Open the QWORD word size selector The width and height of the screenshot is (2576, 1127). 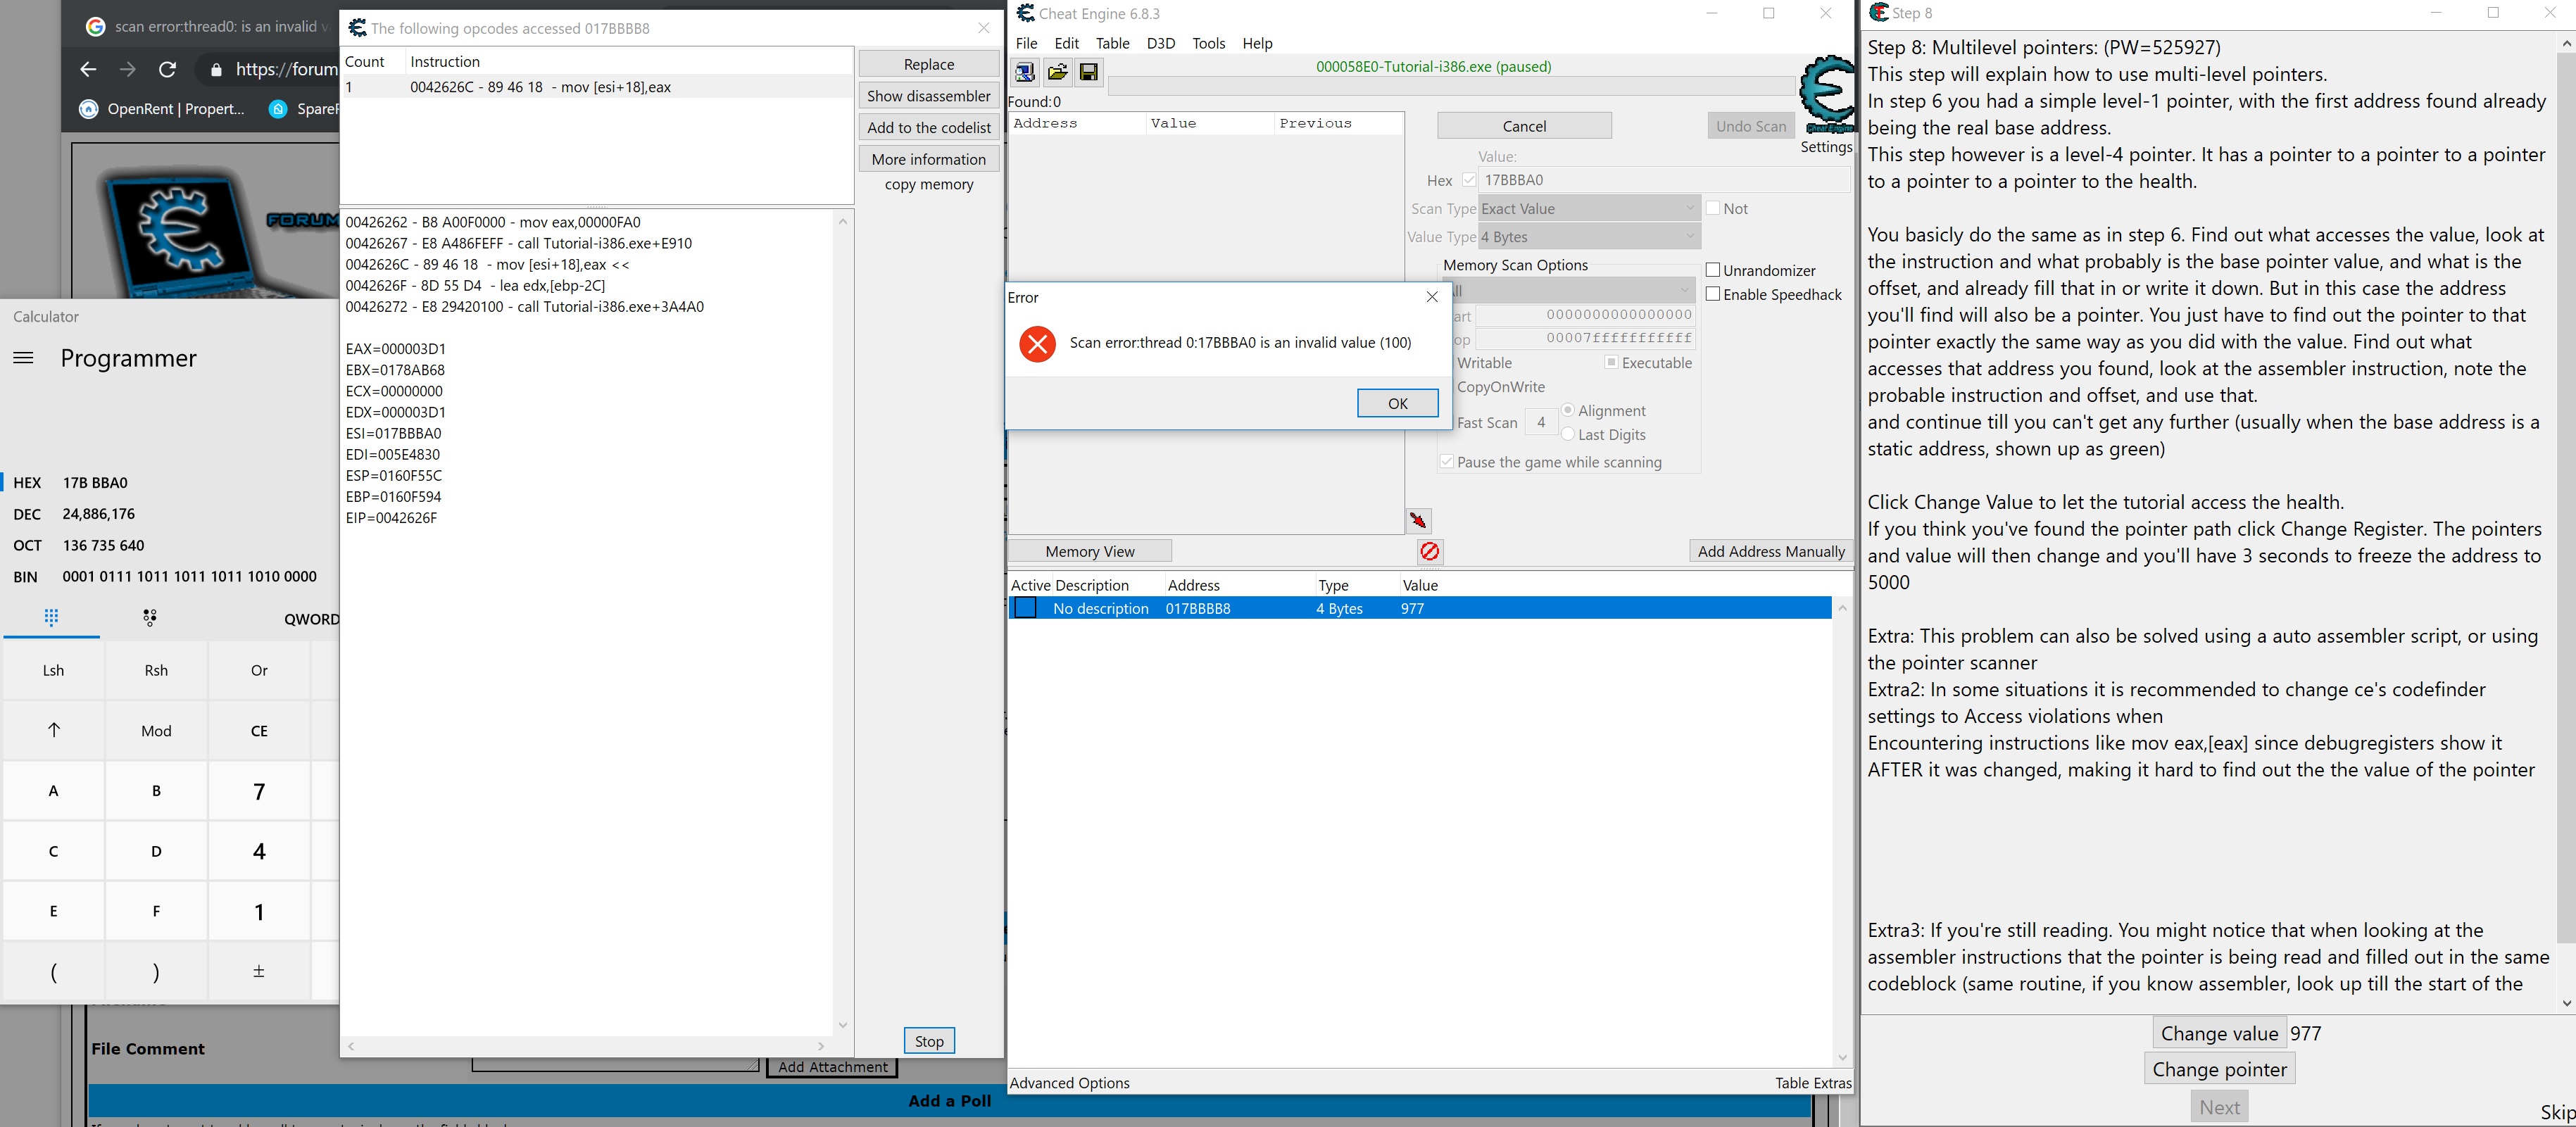tap(311, 619)
